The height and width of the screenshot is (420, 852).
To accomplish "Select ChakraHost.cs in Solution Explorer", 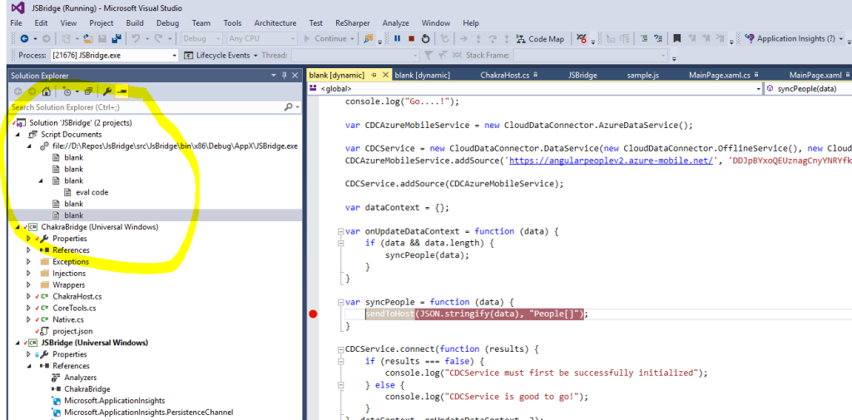I will [x=77, y=297].
